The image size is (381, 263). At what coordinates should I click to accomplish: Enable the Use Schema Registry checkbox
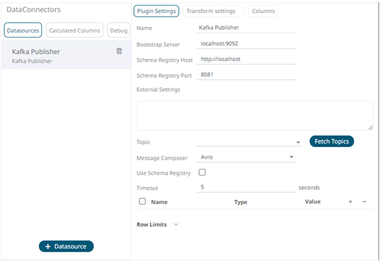tap(202, 172)
